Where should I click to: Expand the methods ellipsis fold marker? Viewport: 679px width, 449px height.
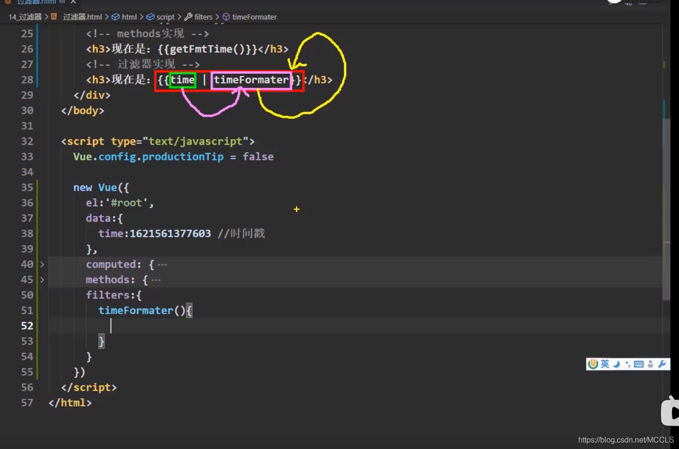click(x=156, y=280)
